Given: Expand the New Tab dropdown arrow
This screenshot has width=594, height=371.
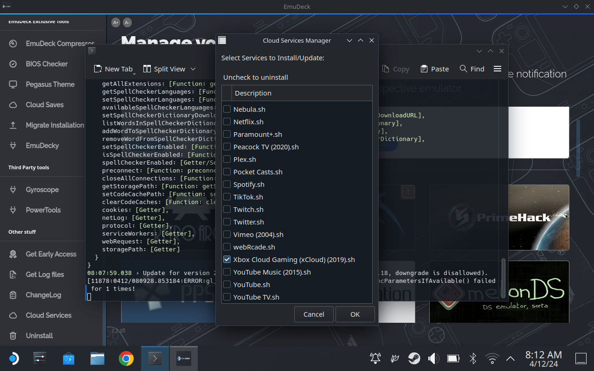Looking at the screenshot, I should [x=135, y=73].
